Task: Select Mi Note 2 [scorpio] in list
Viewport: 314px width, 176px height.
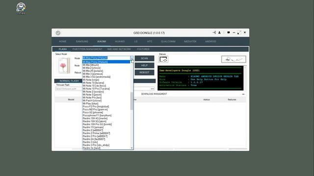Action: 106,92
